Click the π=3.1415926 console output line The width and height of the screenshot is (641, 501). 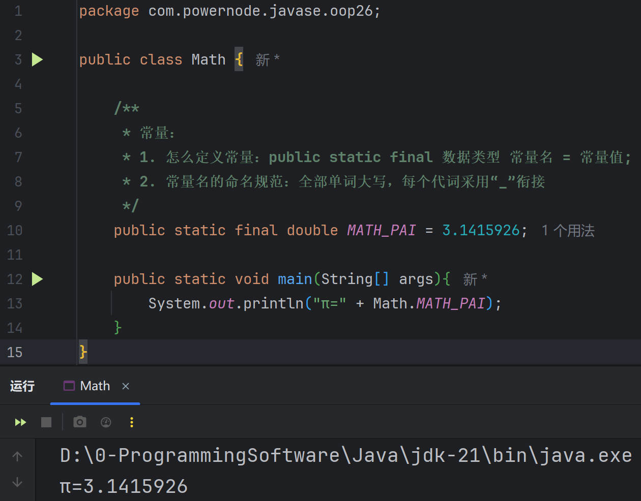(x=124, y=487)
